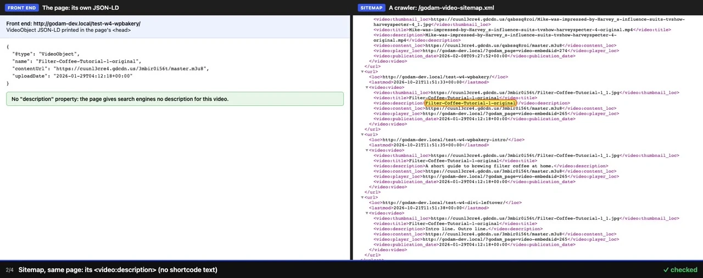Collapse the url node for test-w4-divi-leftover/
The width and height of the screenshot is (703, 278).
362,197
